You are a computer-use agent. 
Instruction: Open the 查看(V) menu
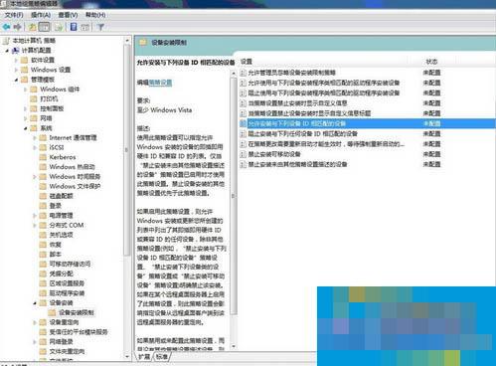(68, 15)
